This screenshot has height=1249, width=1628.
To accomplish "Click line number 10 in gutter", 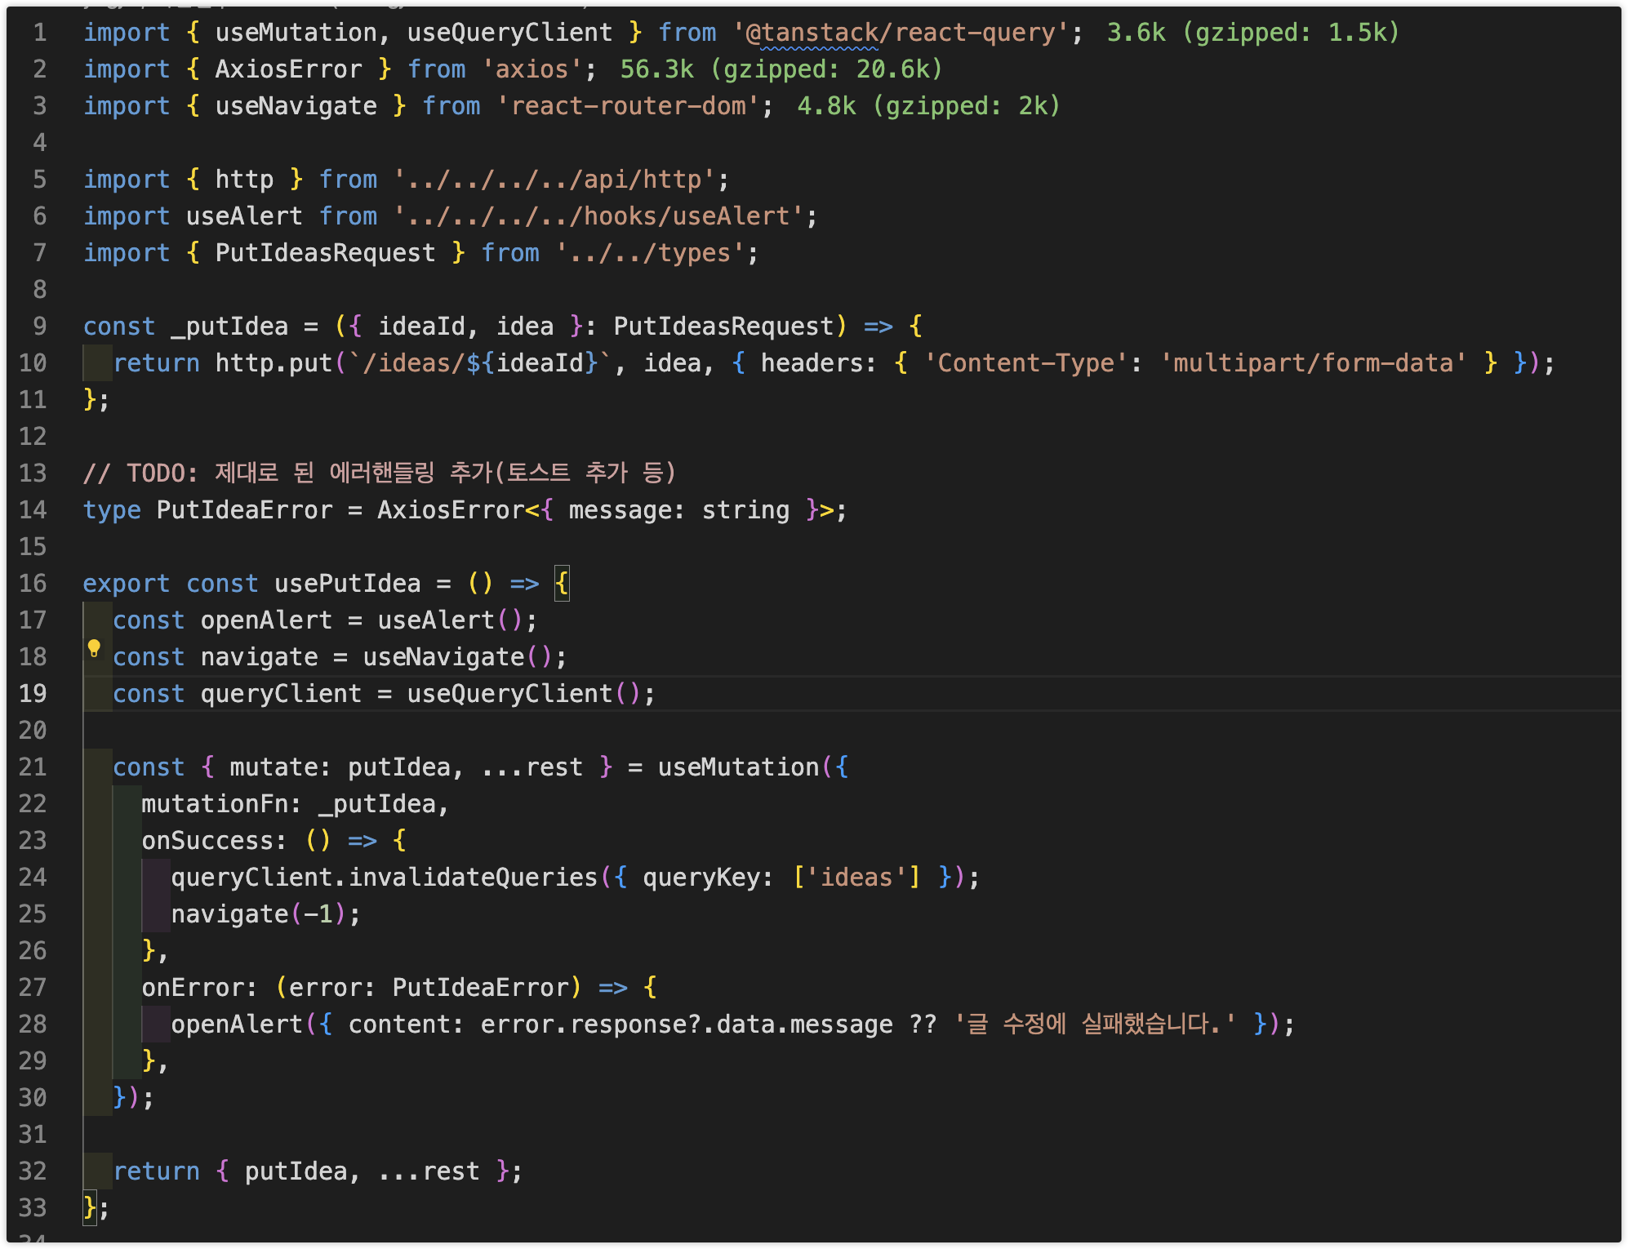I will pyautogui.click(x=33, y=363).
